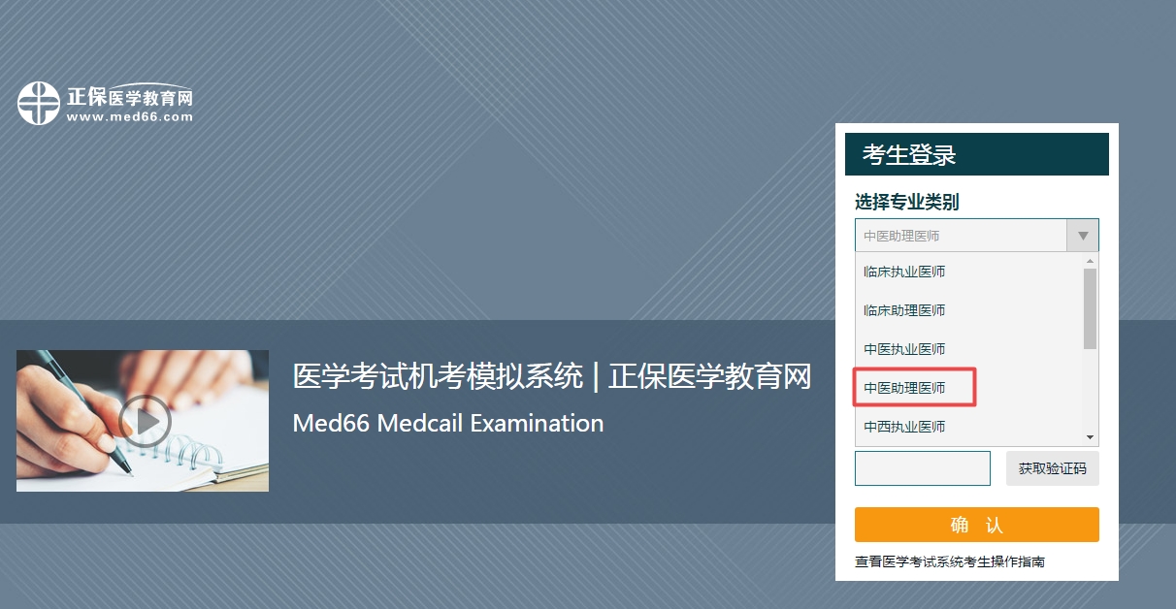
Task: Collapse the specialty list via the arrow button
Action: [1083, 236]
